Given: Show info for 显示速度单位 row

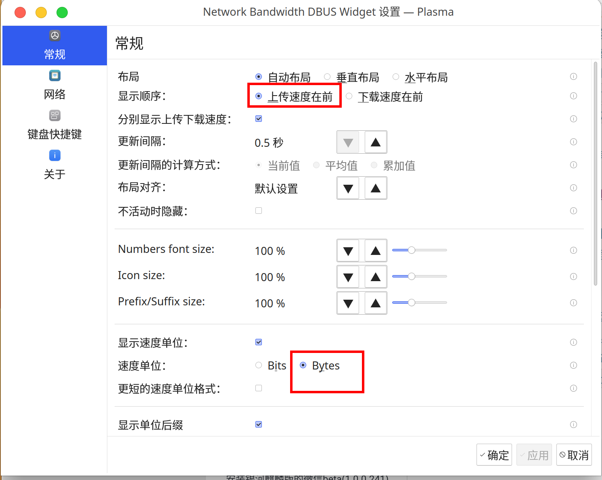Looking at the screenshot, I should [573, 342].
